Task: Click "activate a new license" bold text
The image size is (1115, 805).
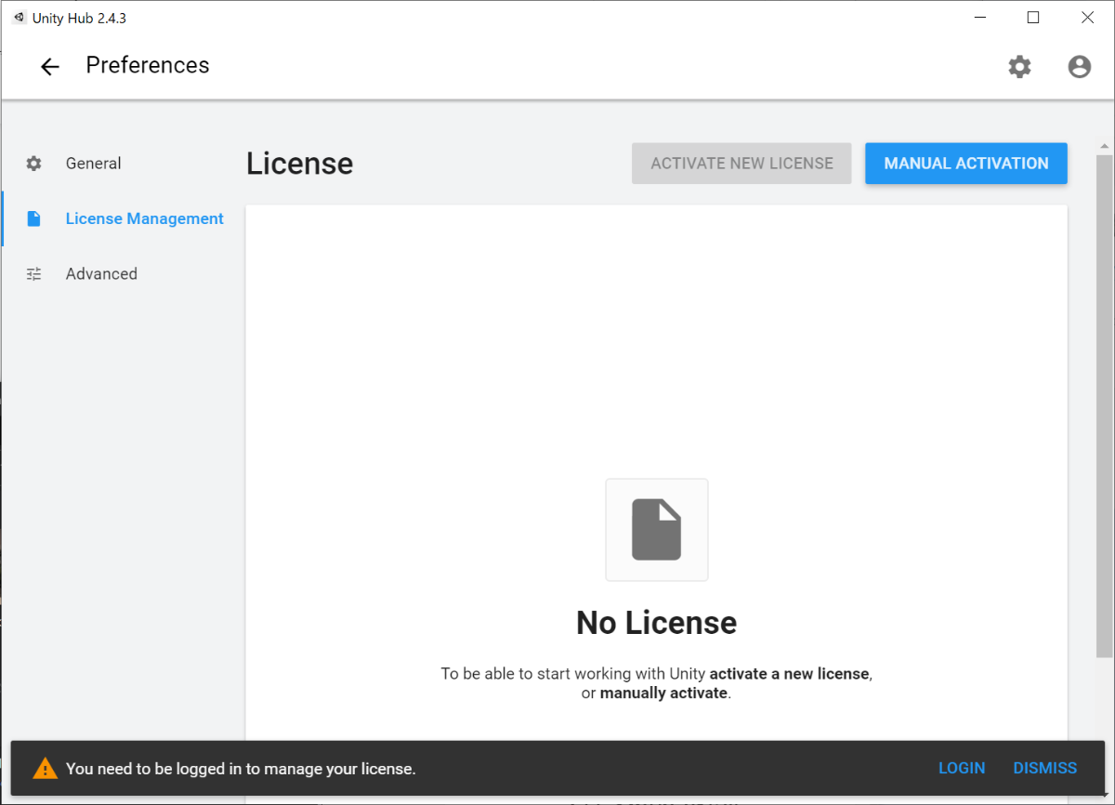Action: click(x=789, y=673)
